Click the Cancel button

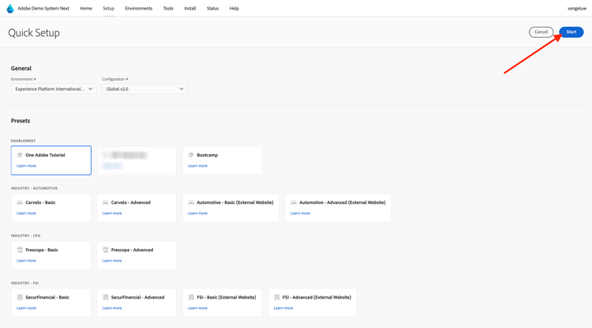(x=541, y=32)
